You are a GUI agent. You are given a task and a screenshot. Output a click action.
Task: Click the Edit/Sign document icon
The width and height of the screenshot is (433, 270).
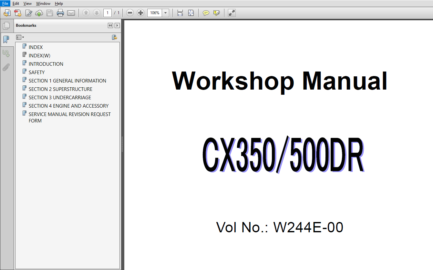pyautogui.click(x=29, y=13)
